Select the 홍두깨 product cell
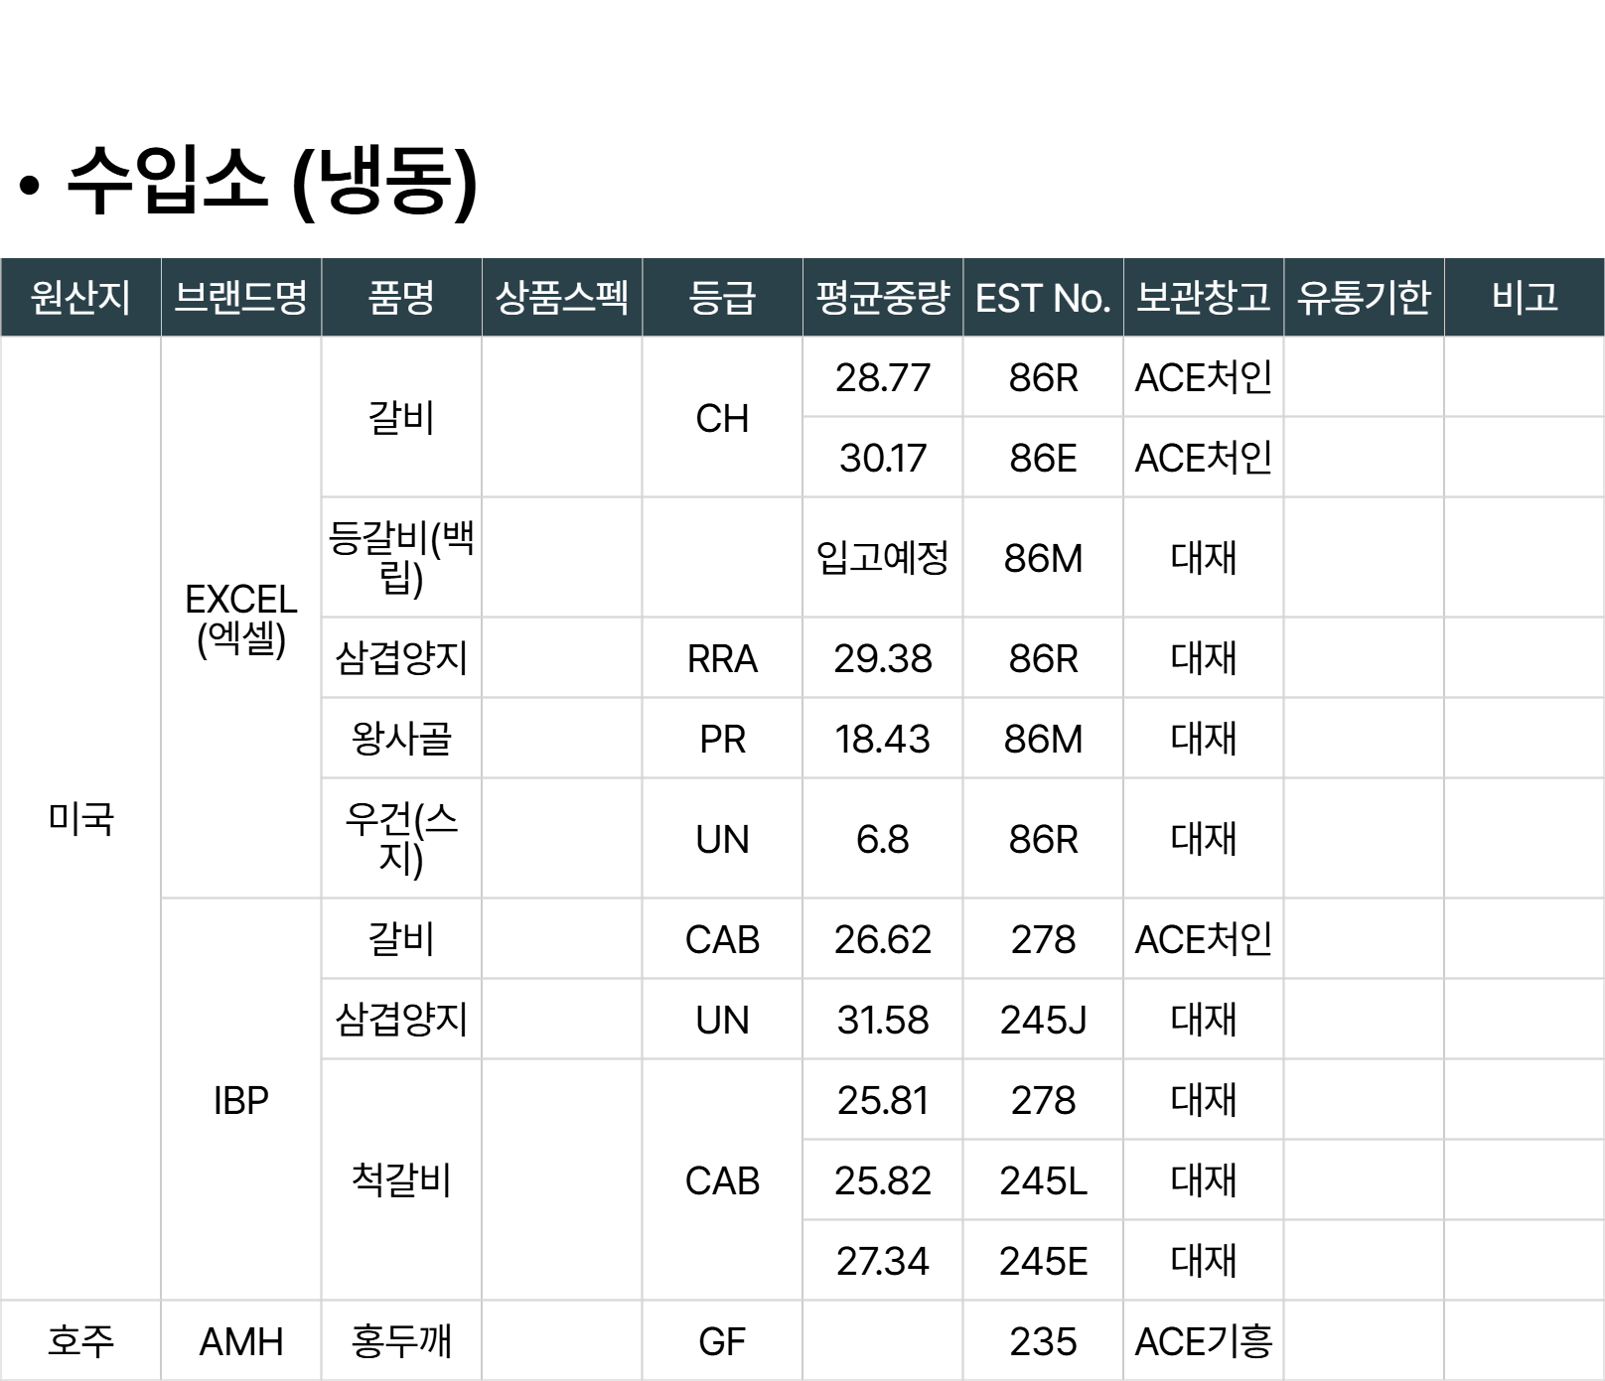The image size is (1605, 1381). [x=401, y=1341]
